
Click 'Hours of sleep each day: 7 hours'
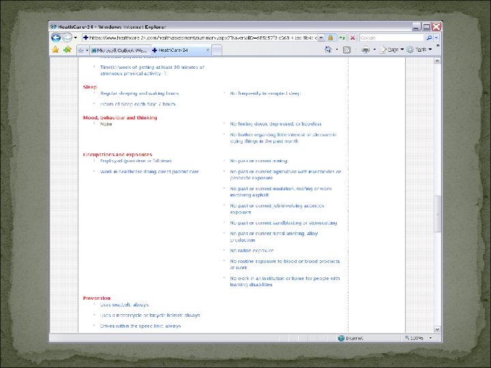click(x=138, y=104)
